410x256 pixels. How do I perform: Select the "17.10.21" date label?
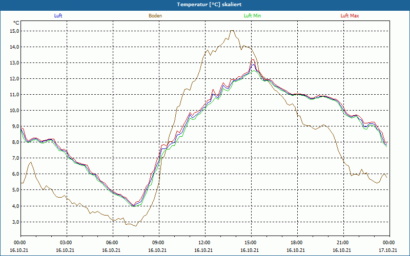(x=388, y=250)
